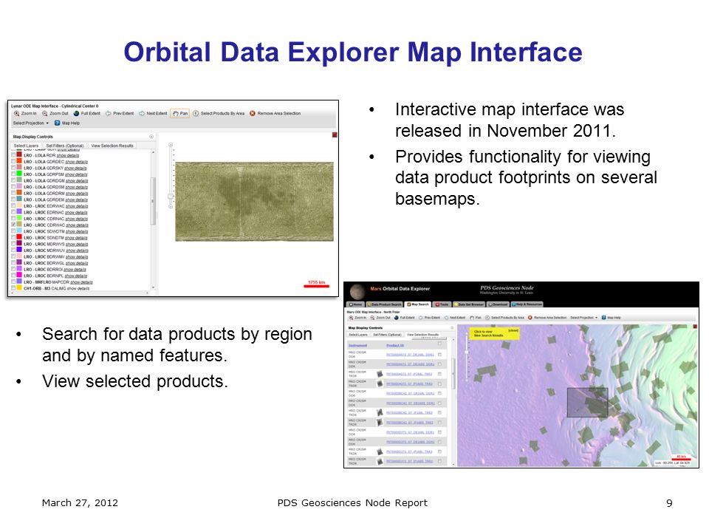Click zoom slider minus button on Lunar map
This screenshot has height=532, width=709.
(171, 206)
